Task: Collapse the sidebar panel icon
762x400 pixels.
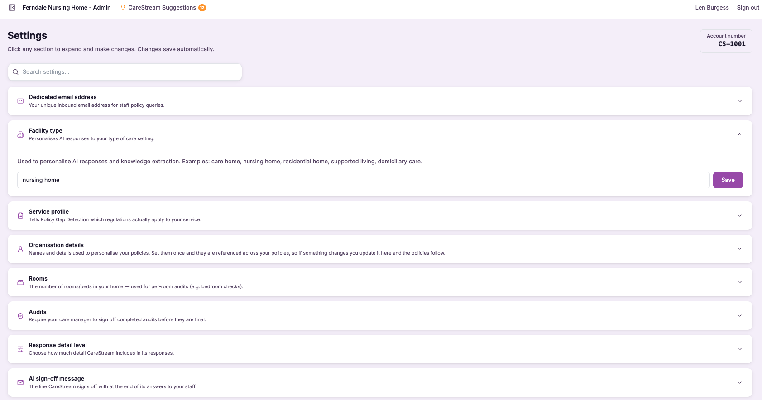Action: pyautogui.click(x=12, y=8)
